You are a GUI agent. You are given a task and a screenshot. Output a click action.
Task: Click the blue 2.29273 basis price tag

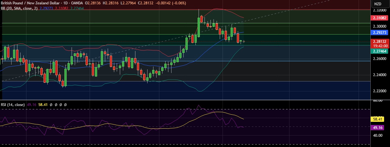click(380, 32)
